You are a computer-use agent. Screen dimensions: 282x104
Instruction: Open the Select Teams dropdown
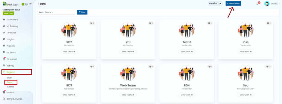point(56,12)
